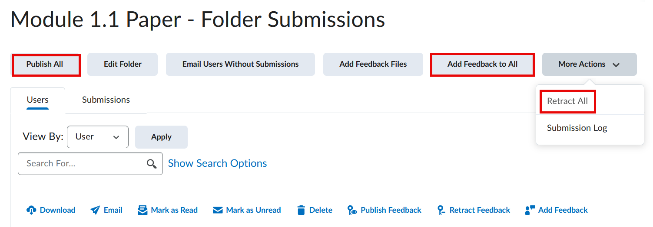Click the Delete trash can icon

[x=301, y=210]
